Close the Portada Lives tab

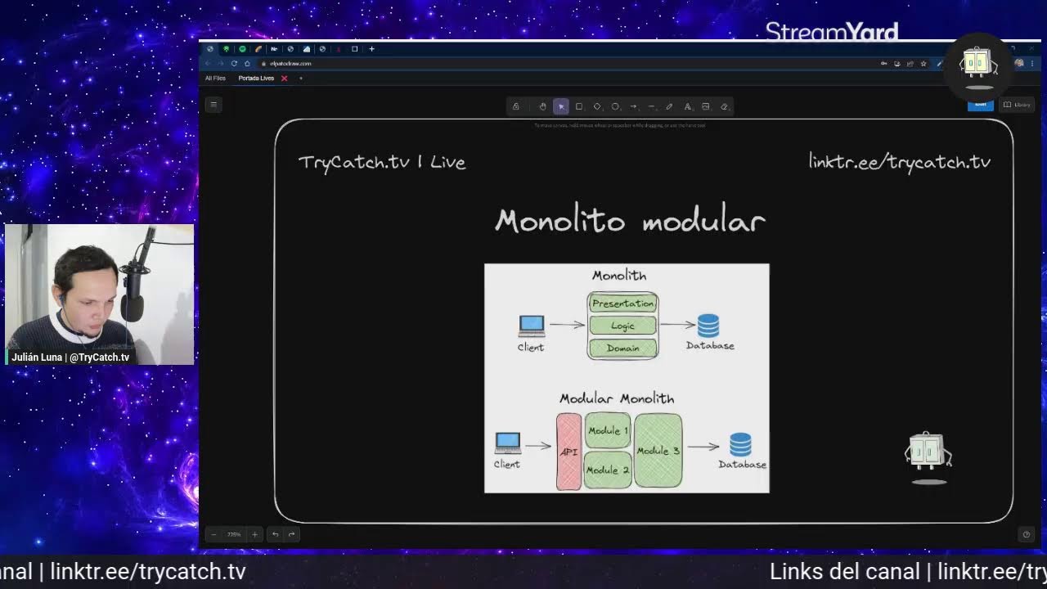284,79
